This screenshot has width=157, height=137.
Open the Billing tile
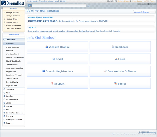pyautogui.click(x=120, y=83)
